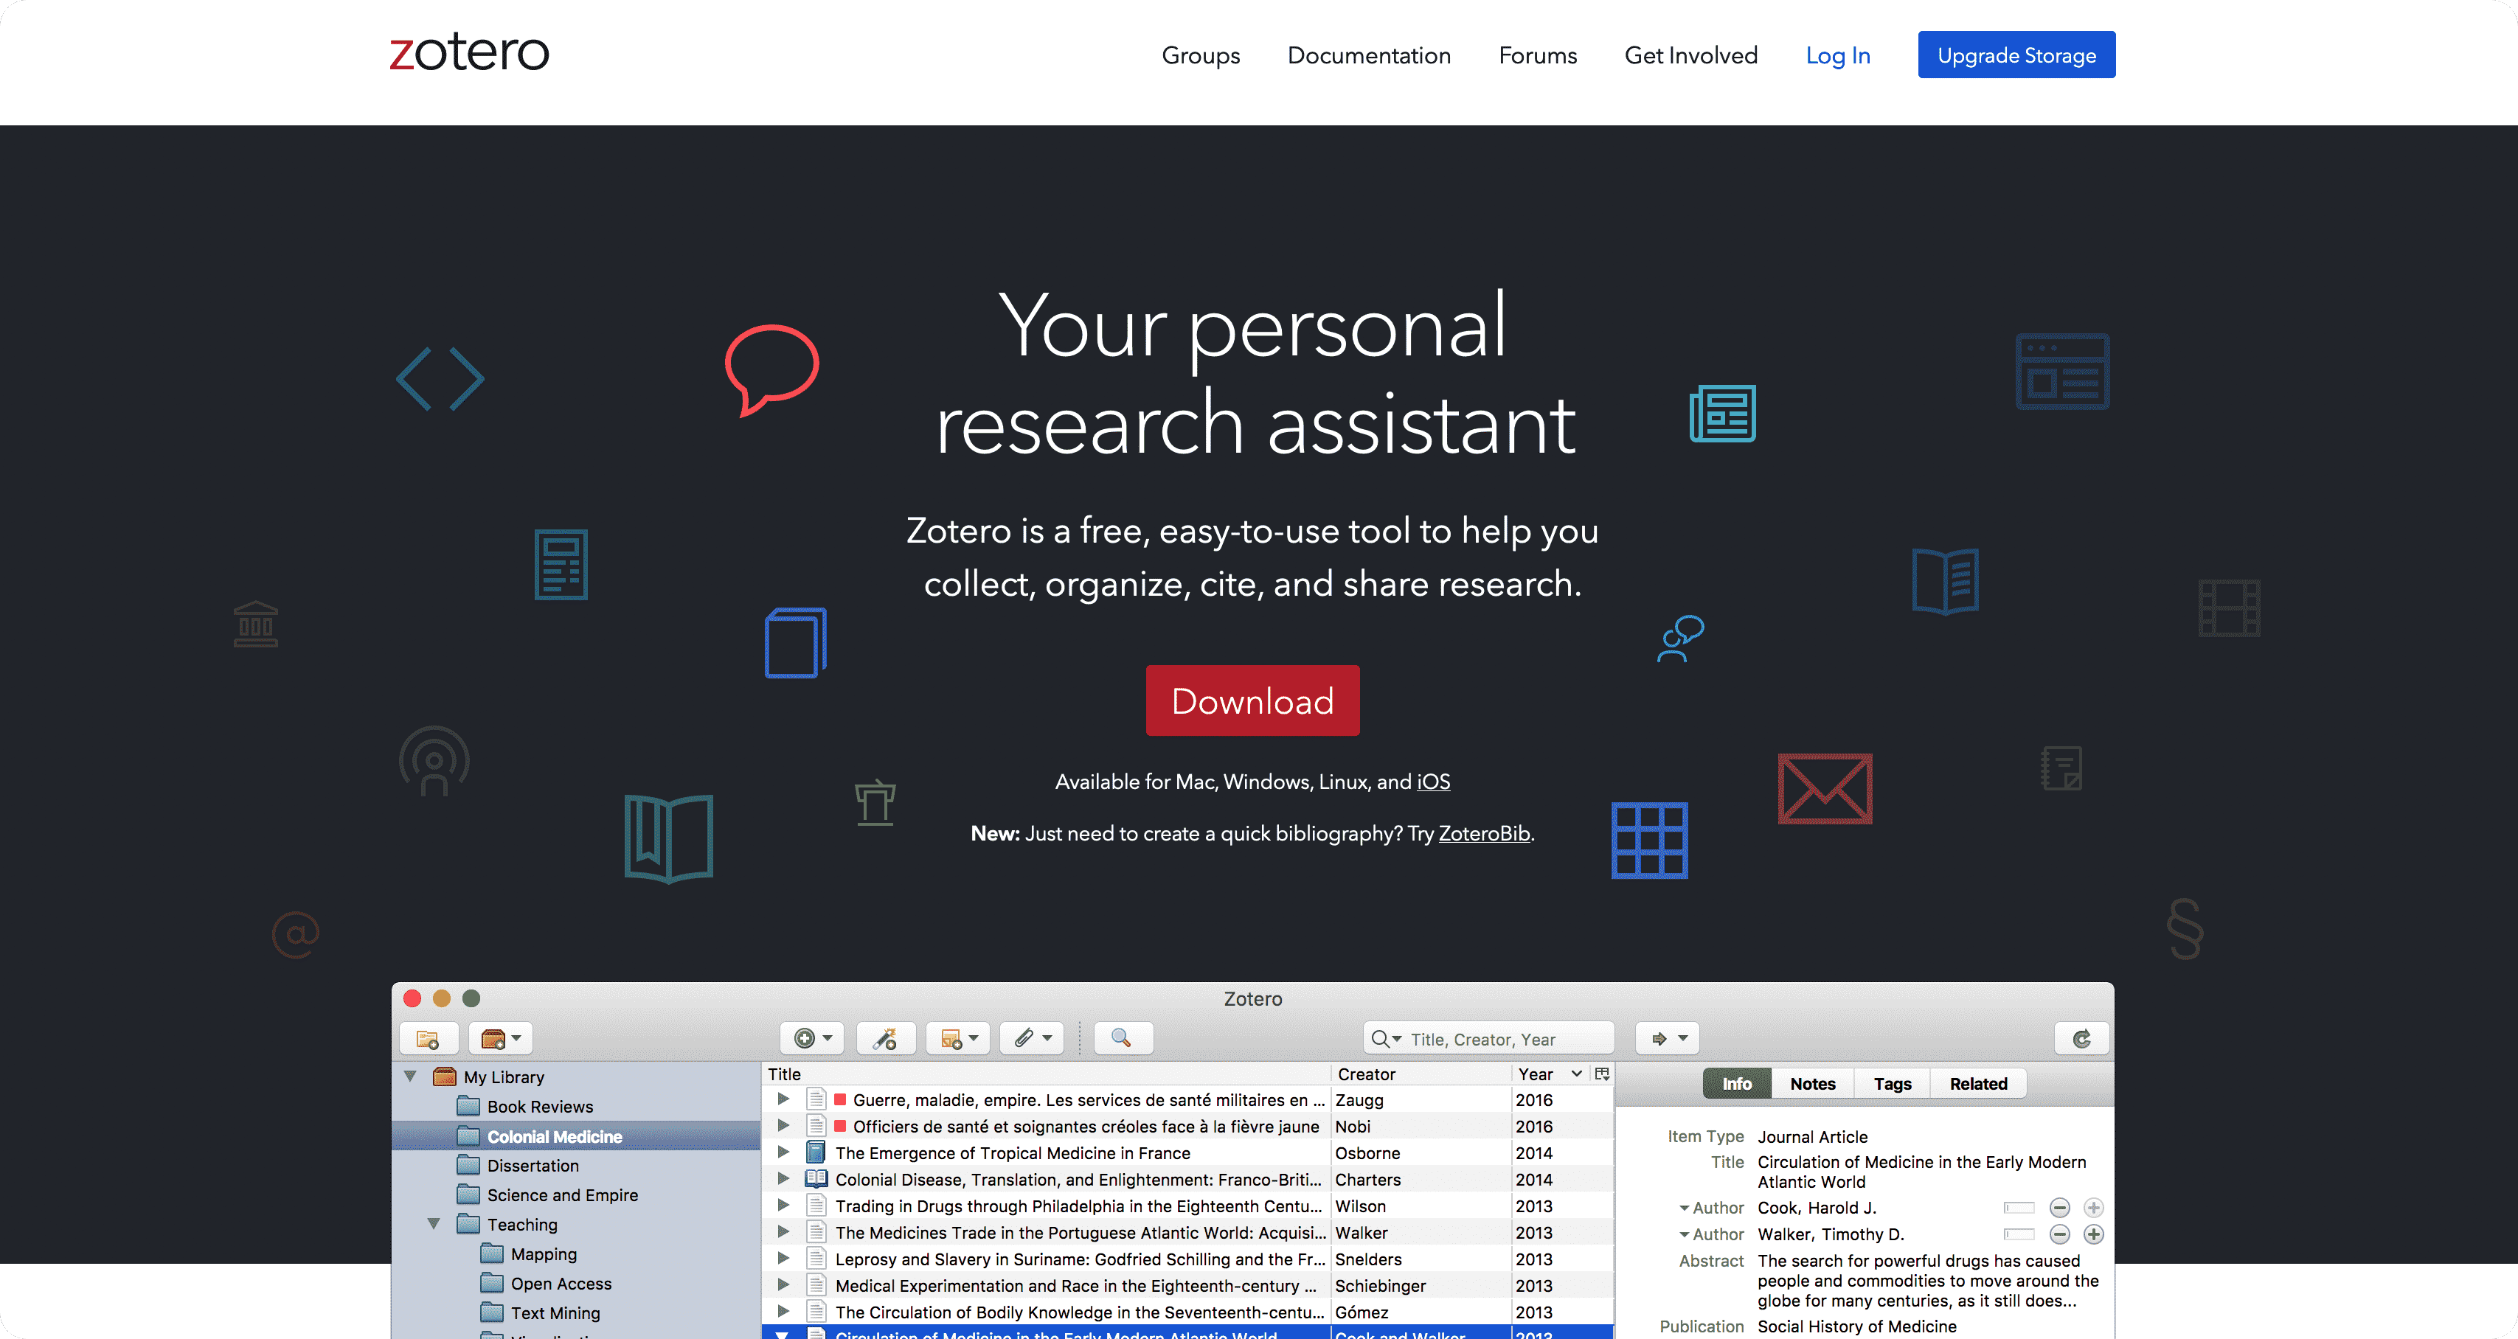
Task: Click the Log In link
Action: coord(1838,56)
